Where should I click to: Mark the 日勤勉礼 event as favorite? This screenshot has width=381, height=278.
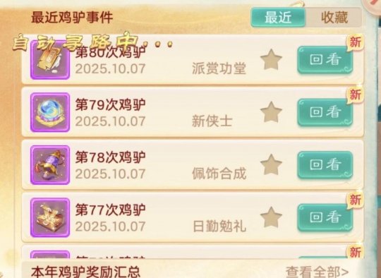pos(271,217)
